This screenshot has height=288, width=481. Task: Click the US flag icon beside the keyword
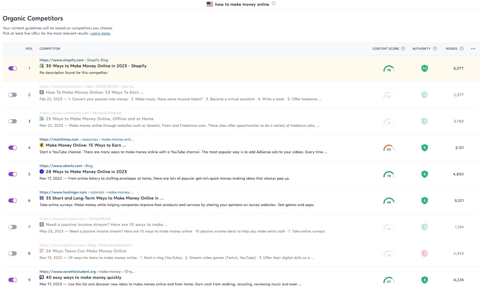coord(210,4)
